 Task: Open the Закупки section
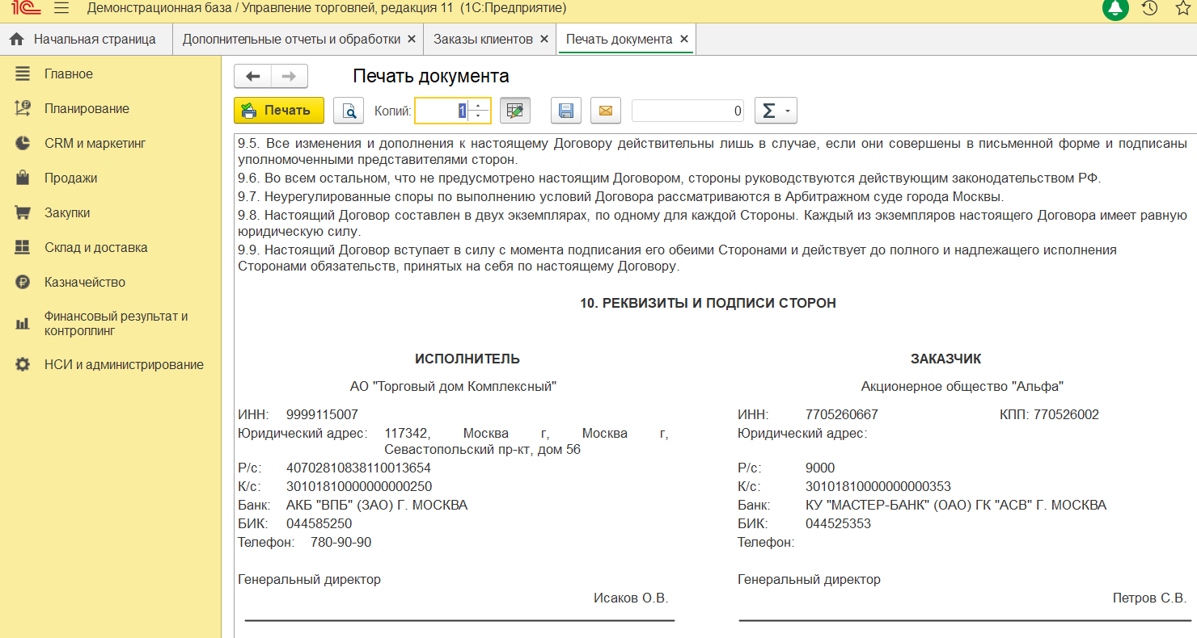pos(67,212)
